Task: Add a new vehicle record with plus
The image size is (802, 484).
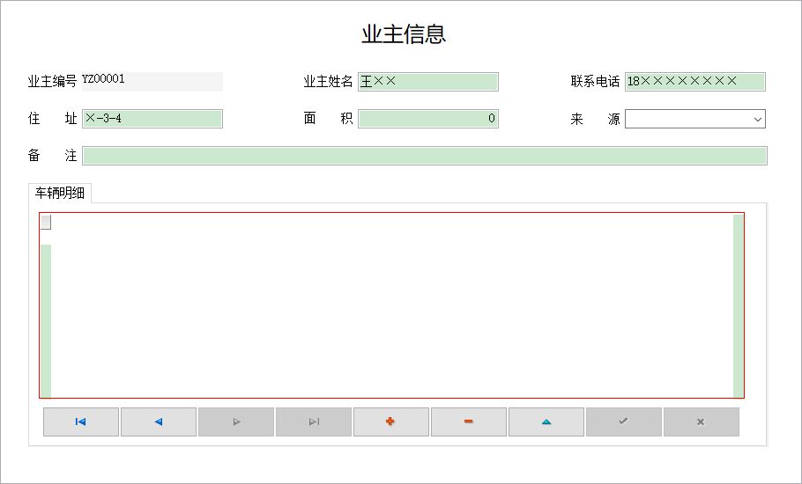Action: [391, 422]
